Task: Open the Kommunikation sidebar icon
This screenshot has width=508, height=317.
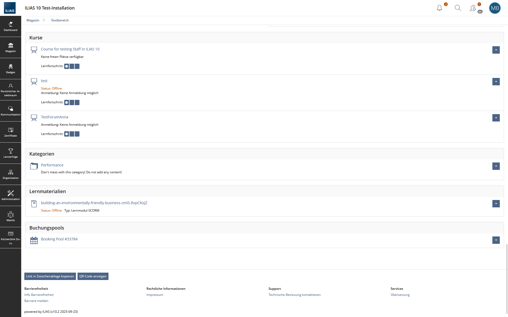Action: pyautogui.click(x=11, y=111)
